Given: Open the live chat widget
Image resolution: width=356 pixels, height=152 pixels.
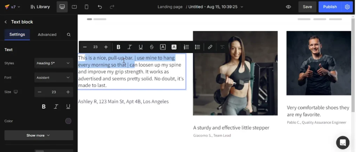Looking at the screenshot, I should pyautogui.click(x=342, y=142).
